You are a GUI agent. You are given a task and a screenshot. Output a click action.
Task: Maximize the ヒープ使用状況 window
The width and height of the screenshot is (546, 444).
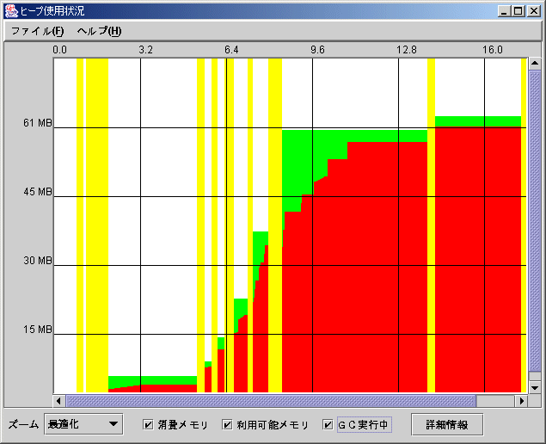click(518, 11)
